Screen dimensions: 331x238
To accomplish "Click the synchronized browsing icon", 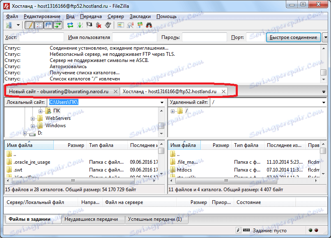I will (x=140, y=25).
